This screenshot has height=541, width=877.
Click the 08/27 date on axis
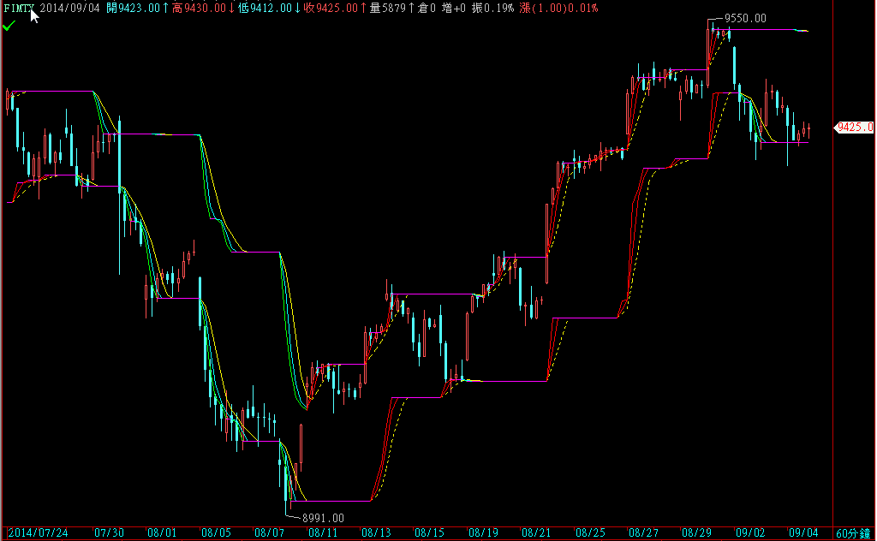click(x=643, y=532)
